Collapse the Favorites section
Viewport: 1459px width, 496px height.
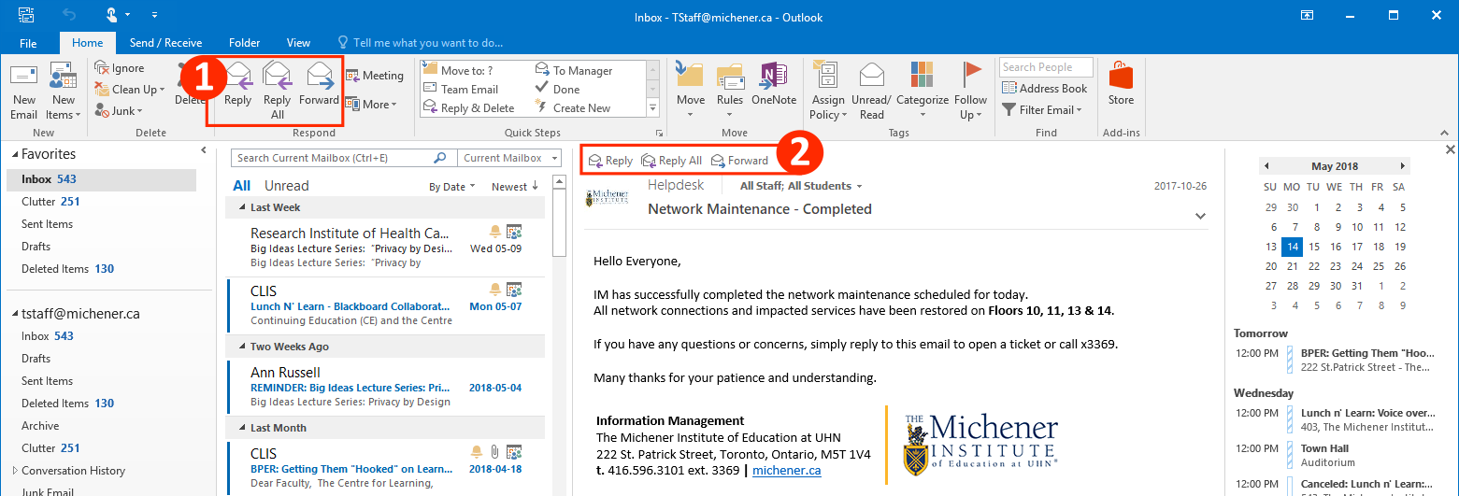click(x=14, y=154)
